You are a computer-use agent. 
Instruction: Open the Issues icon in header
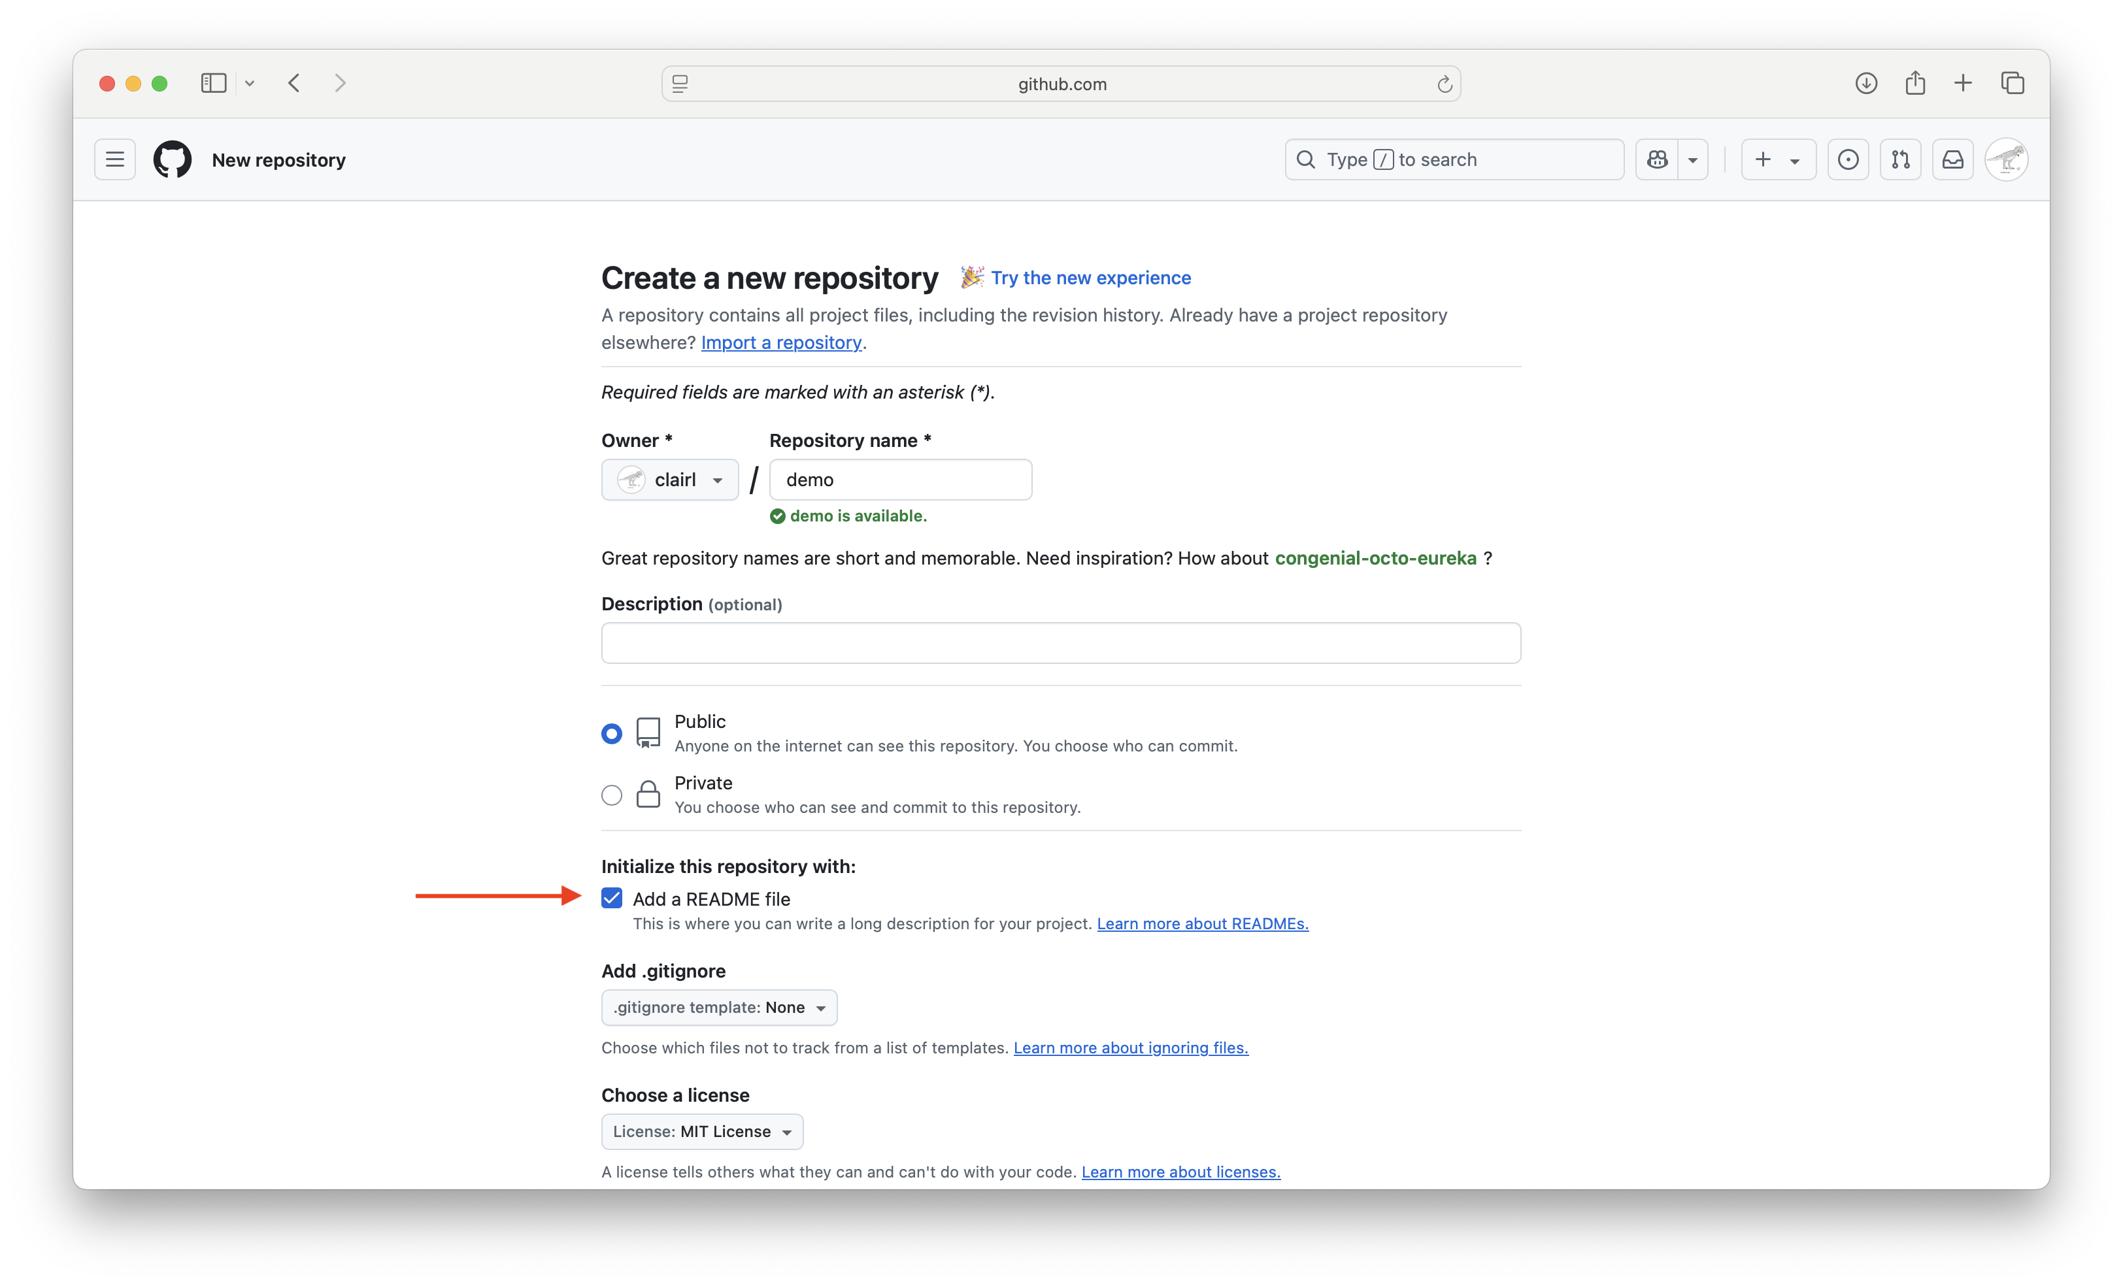tap(1847, 159)
